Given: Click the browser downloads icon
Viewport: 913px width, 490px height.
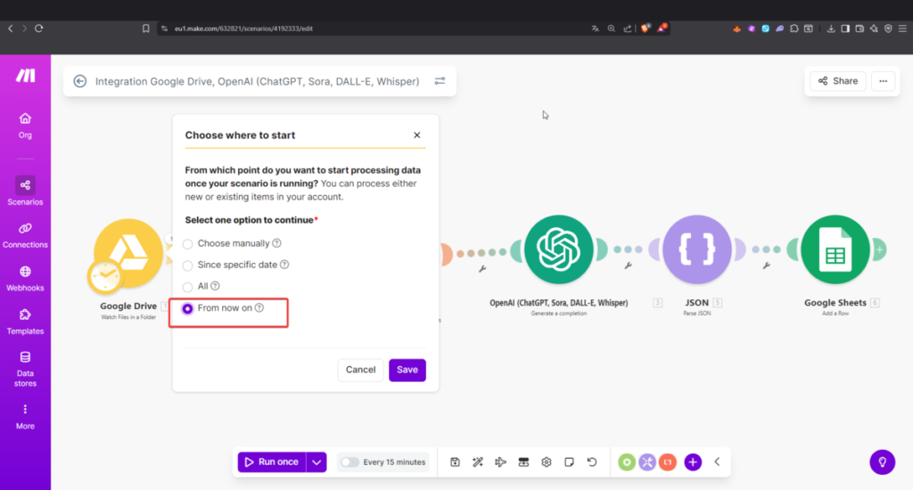Looking at the screenshot, I should click(x=831, y=29).
